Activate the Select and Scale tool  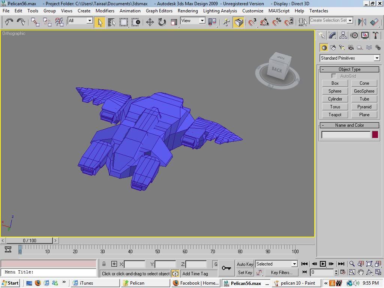pyautogui.click(x=174, y=22)
